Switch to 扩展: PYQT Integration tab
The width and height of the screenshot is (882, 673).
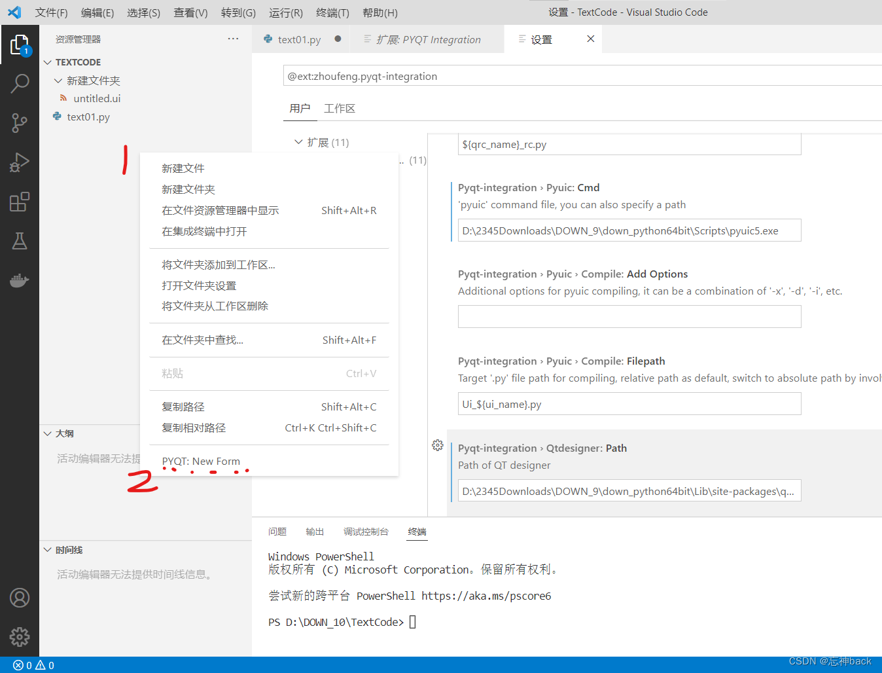tap(428, 39)
